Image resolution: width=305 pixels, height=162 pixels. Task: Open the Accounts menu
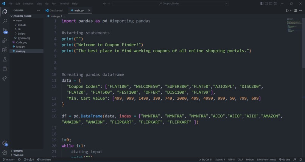5,143
